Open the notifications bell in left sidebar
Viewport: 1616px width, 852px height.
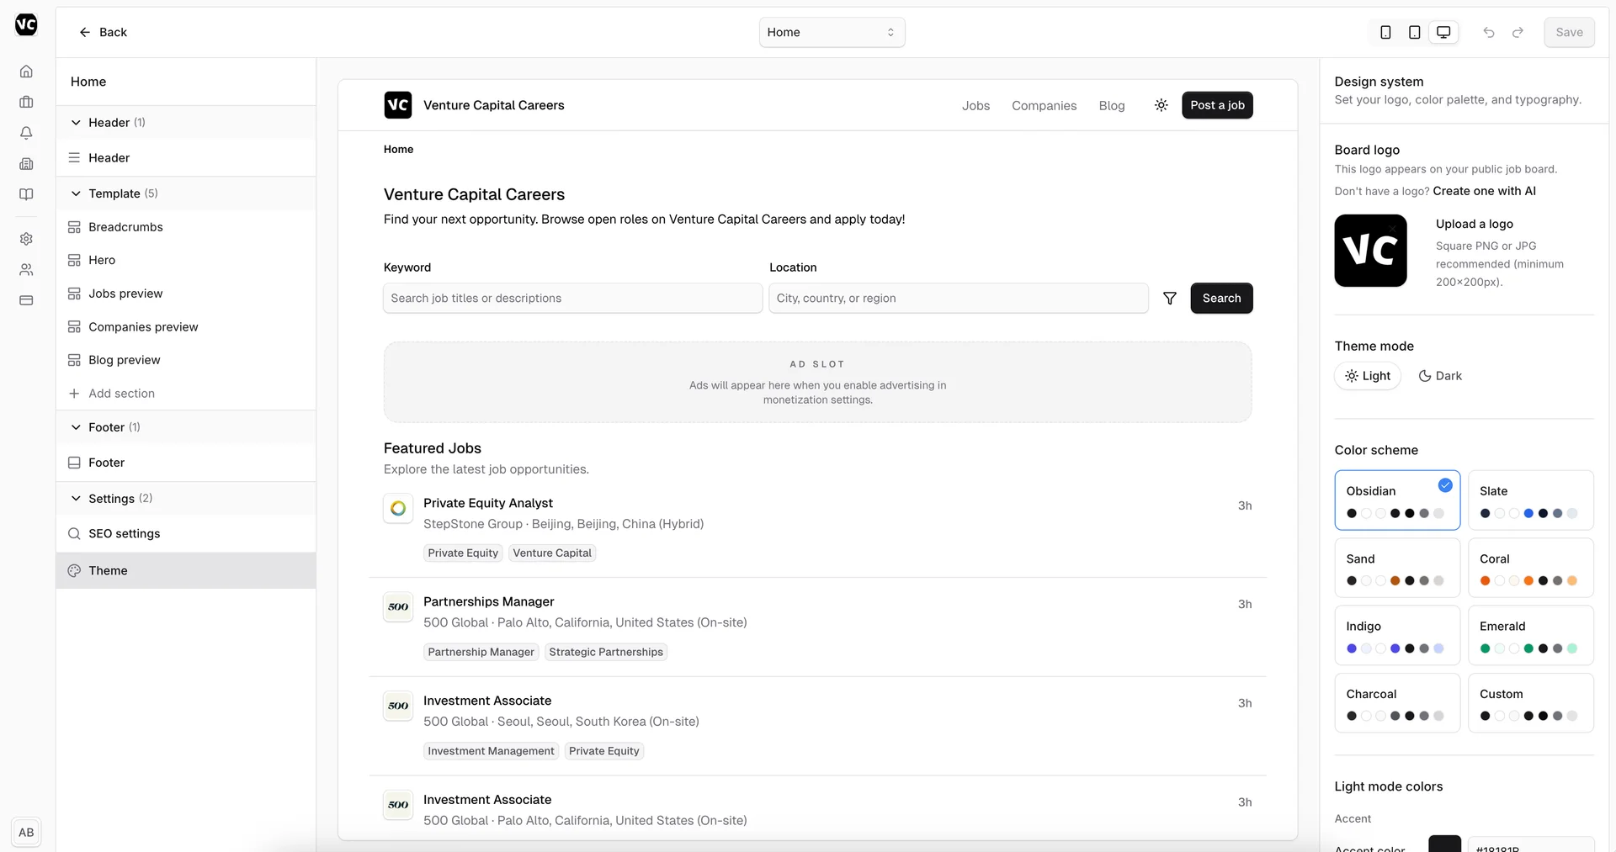tap(26, 133)
